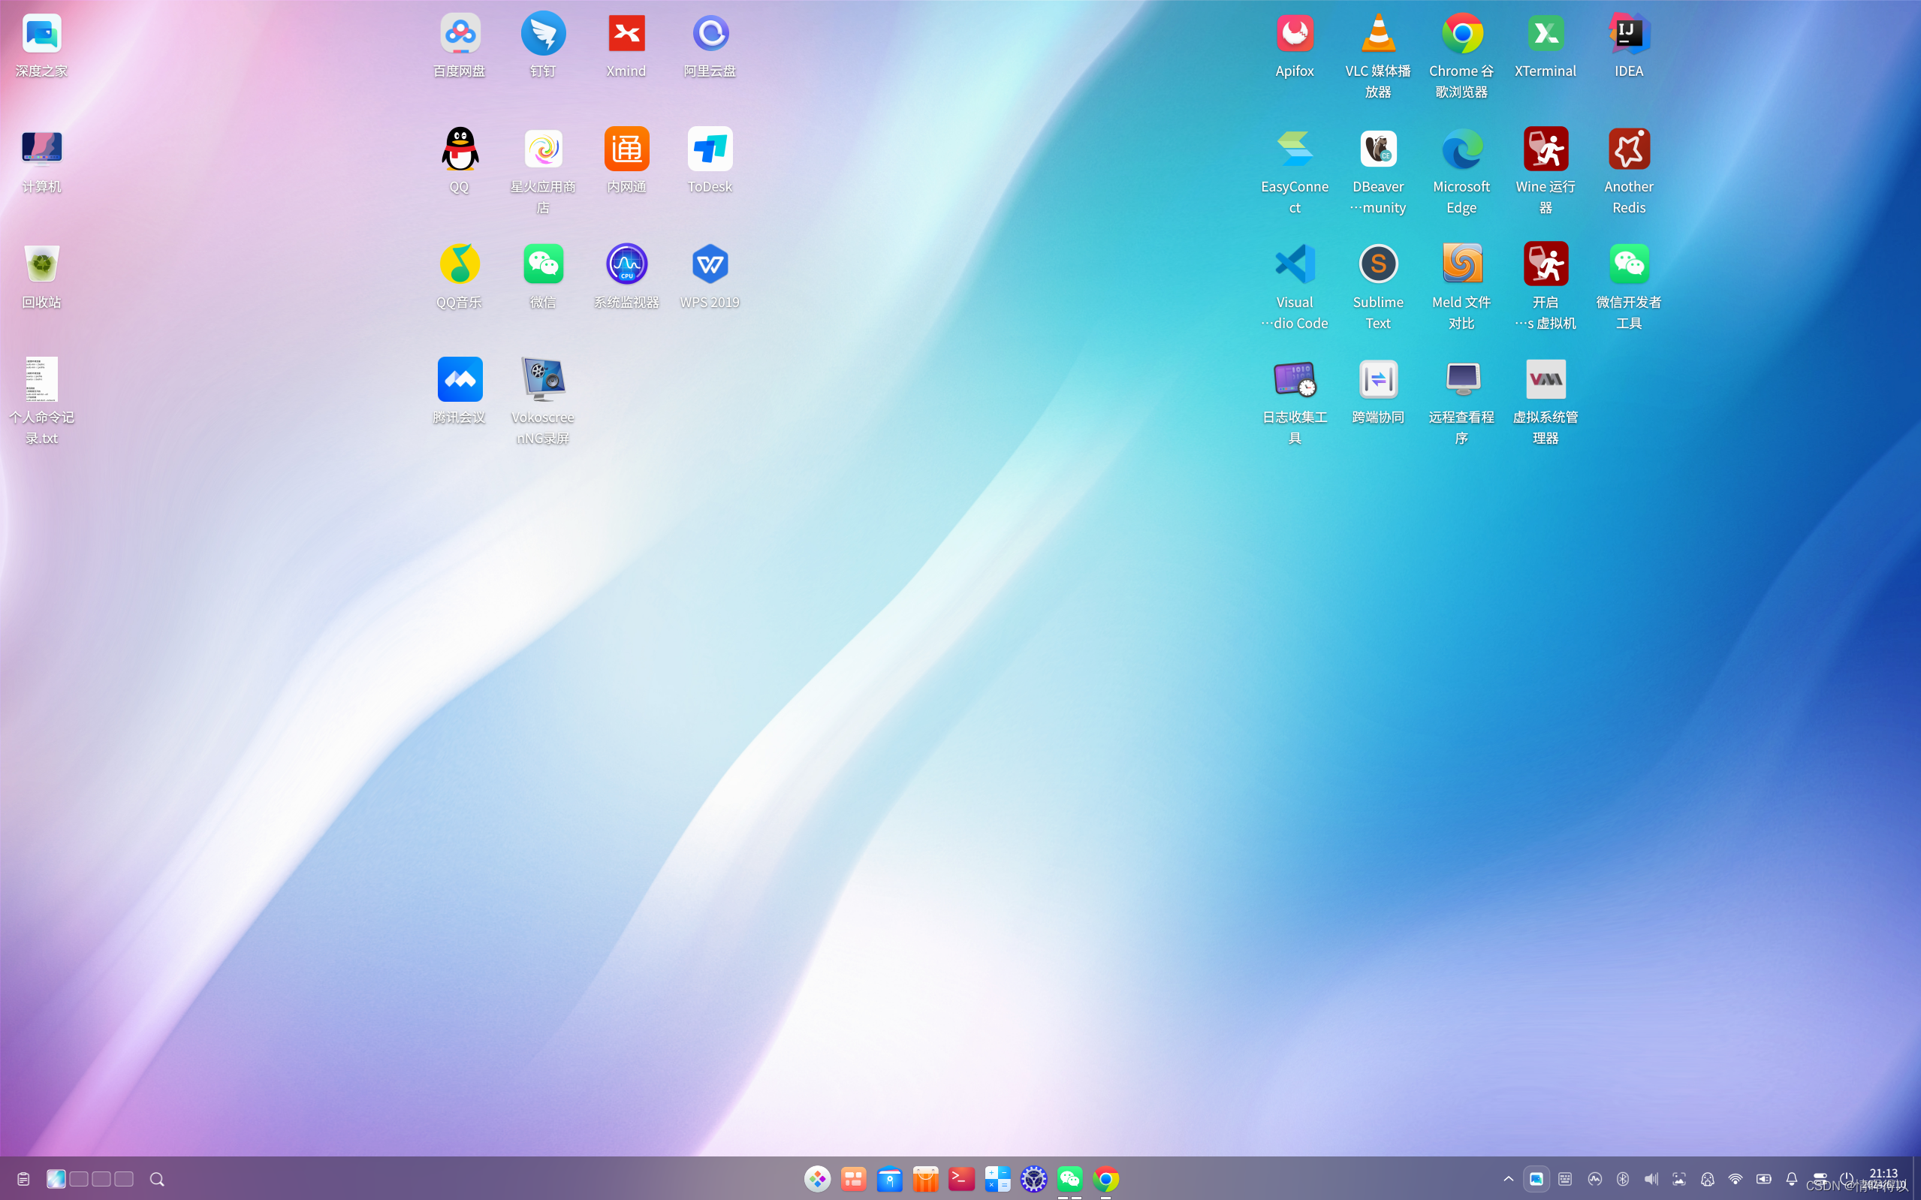Expand the hidden system tray chevron
This screenshot has height=1200, width=1921.
coord(1509,1180)
